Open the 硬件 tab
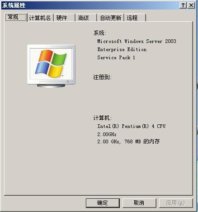 [65, 18]
